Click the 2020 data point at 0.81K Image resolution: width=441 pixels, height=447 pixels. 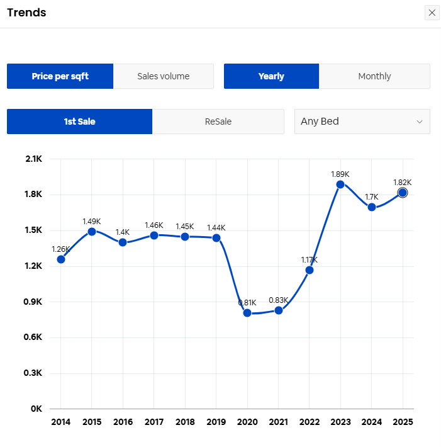247,313
